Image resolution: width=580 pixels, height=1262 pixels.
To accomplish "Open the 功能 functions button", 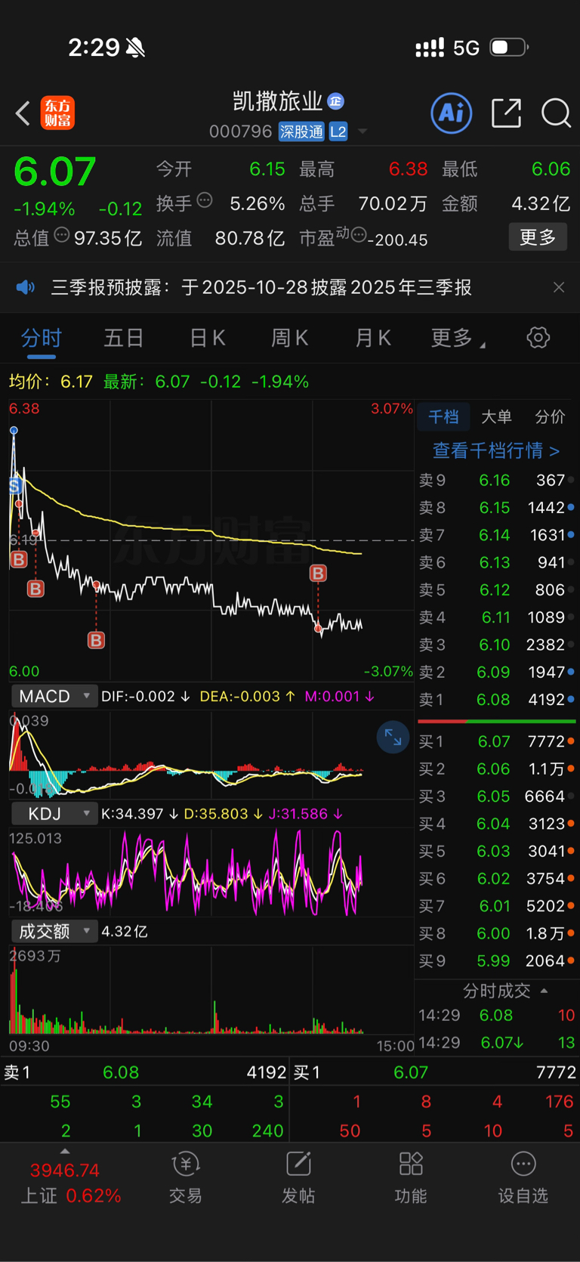I will click(x=411, y=1178).
